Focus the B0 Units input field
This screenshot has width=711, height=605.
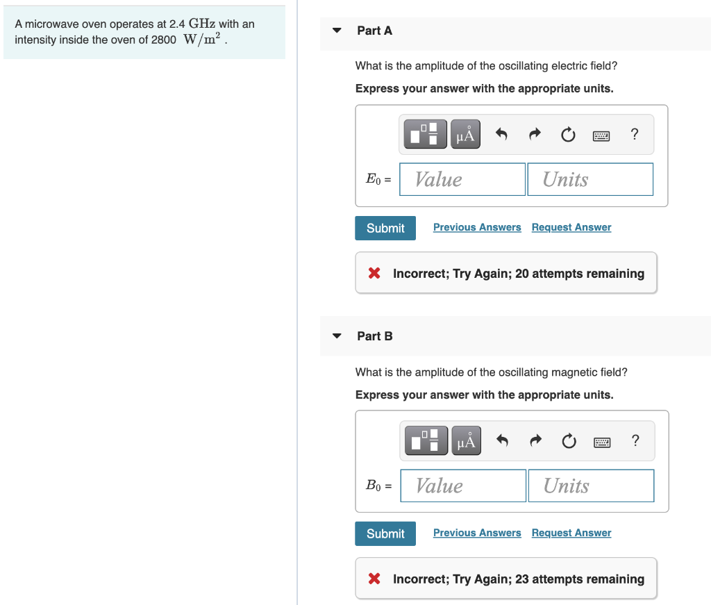tap(592, 486)
